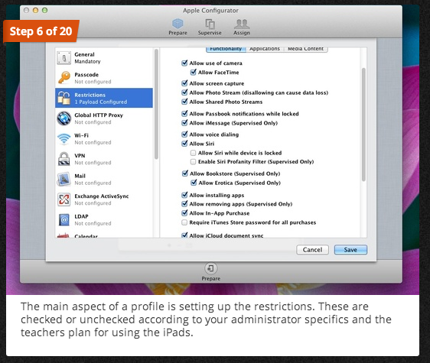Select the VPN lock icon
This screenshot has height=363, width=430.
pos(64,159)
